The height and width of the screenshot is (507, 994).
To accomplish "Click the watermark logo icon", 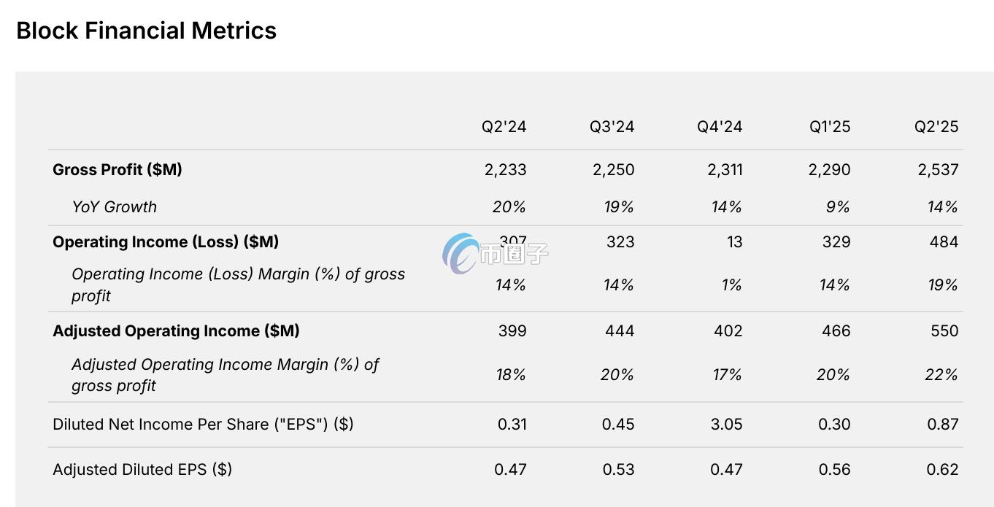I will [x=460, y=254].
